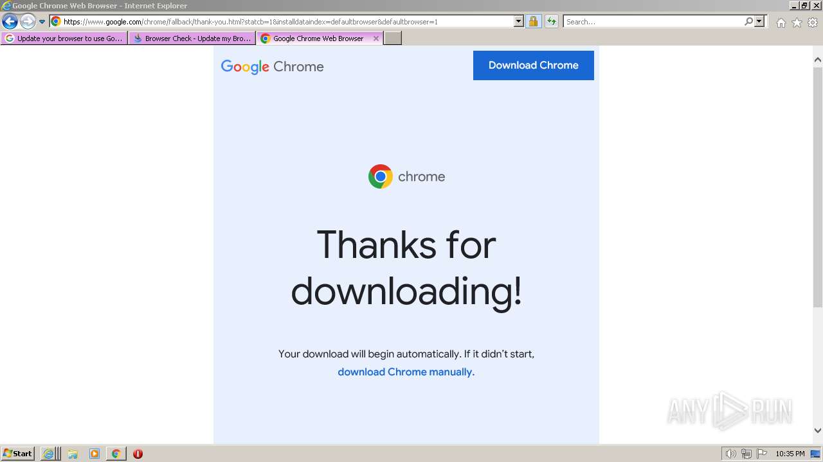Open the Windows Start menu

coord(17,454)
